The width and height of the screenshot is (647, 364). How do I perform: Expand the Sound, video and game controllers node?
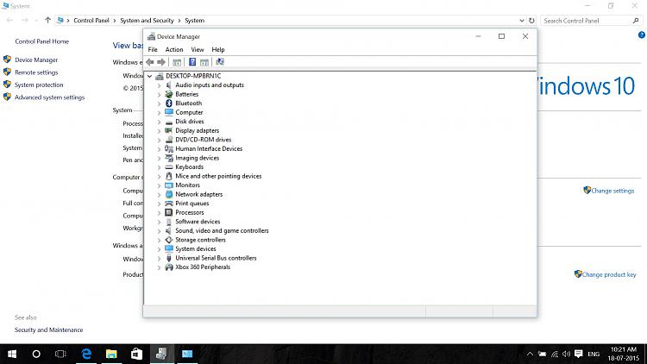coord(159,230)
